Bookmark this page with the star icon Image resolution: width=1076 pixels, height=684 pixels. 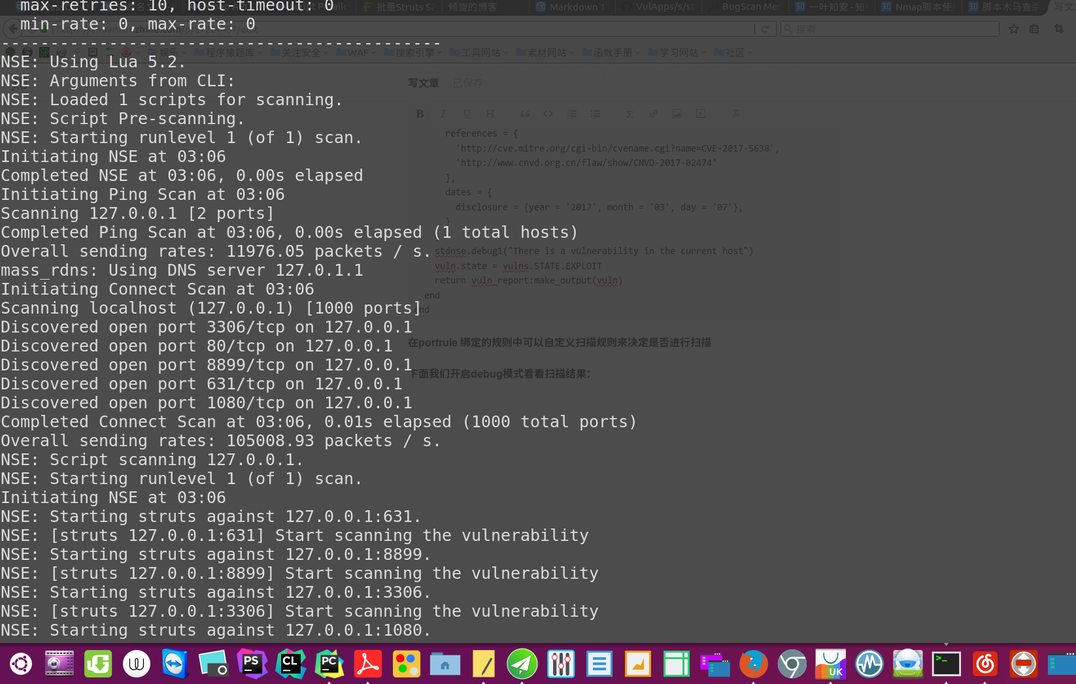pos(1014,29)
